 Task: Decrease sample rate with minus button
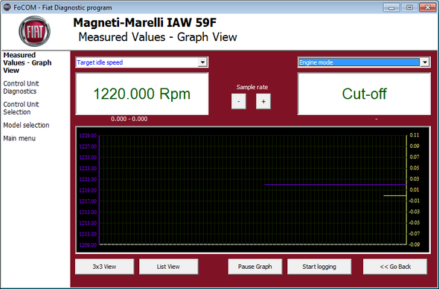pyautogui.click(x=239, y=101)
